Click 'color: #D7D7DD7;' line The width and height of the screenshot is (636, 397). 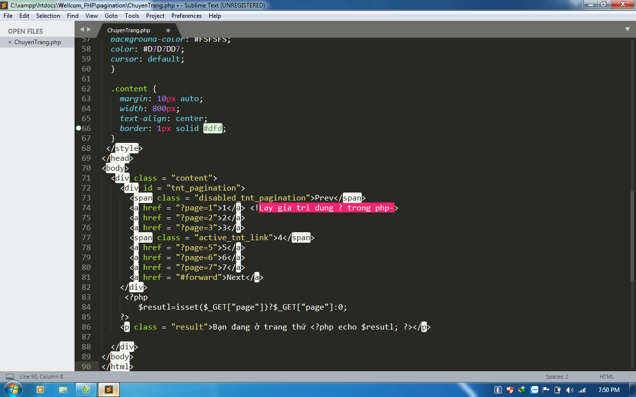[x=148, y=49]
